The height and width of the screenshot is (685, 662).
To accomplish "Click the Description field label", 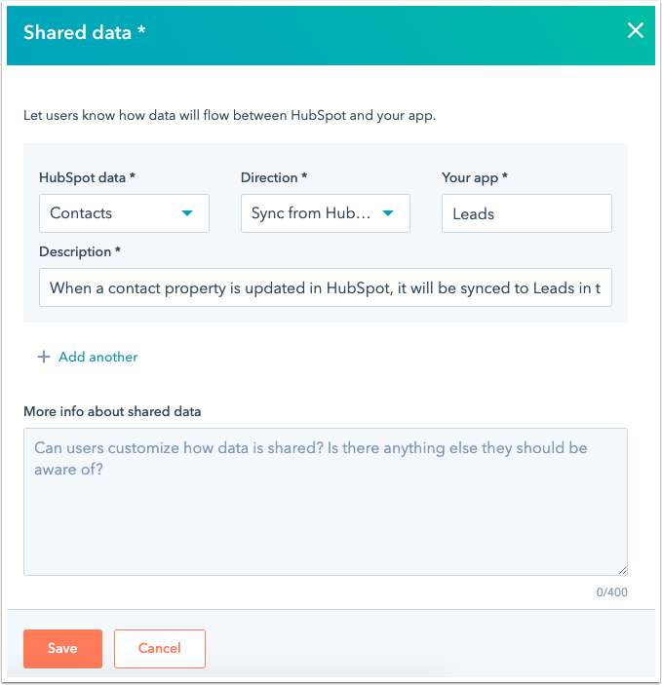I will tap(80, 251).
